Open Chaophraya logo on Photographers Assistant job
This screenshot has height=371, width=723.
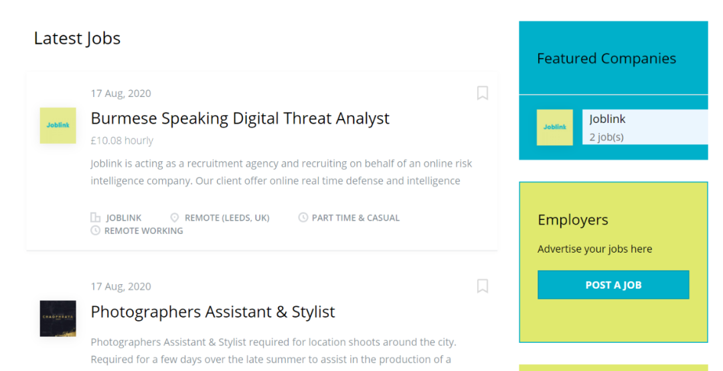point(58,319)
